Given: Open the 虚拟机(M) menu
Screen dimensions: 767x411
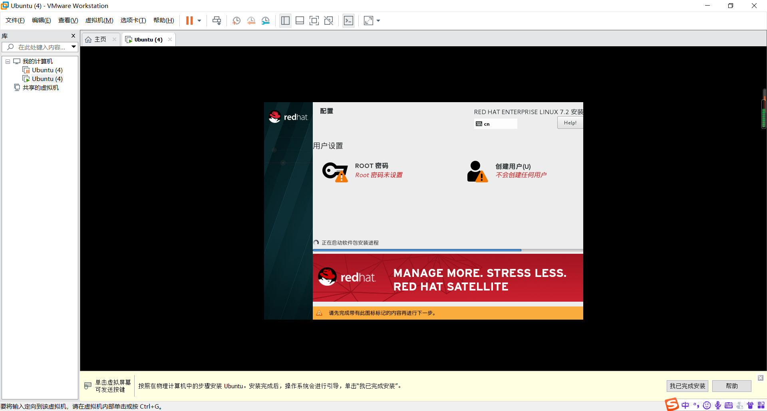Looking at the screenshot, I should pyautogui.click(x=99, y=20).
